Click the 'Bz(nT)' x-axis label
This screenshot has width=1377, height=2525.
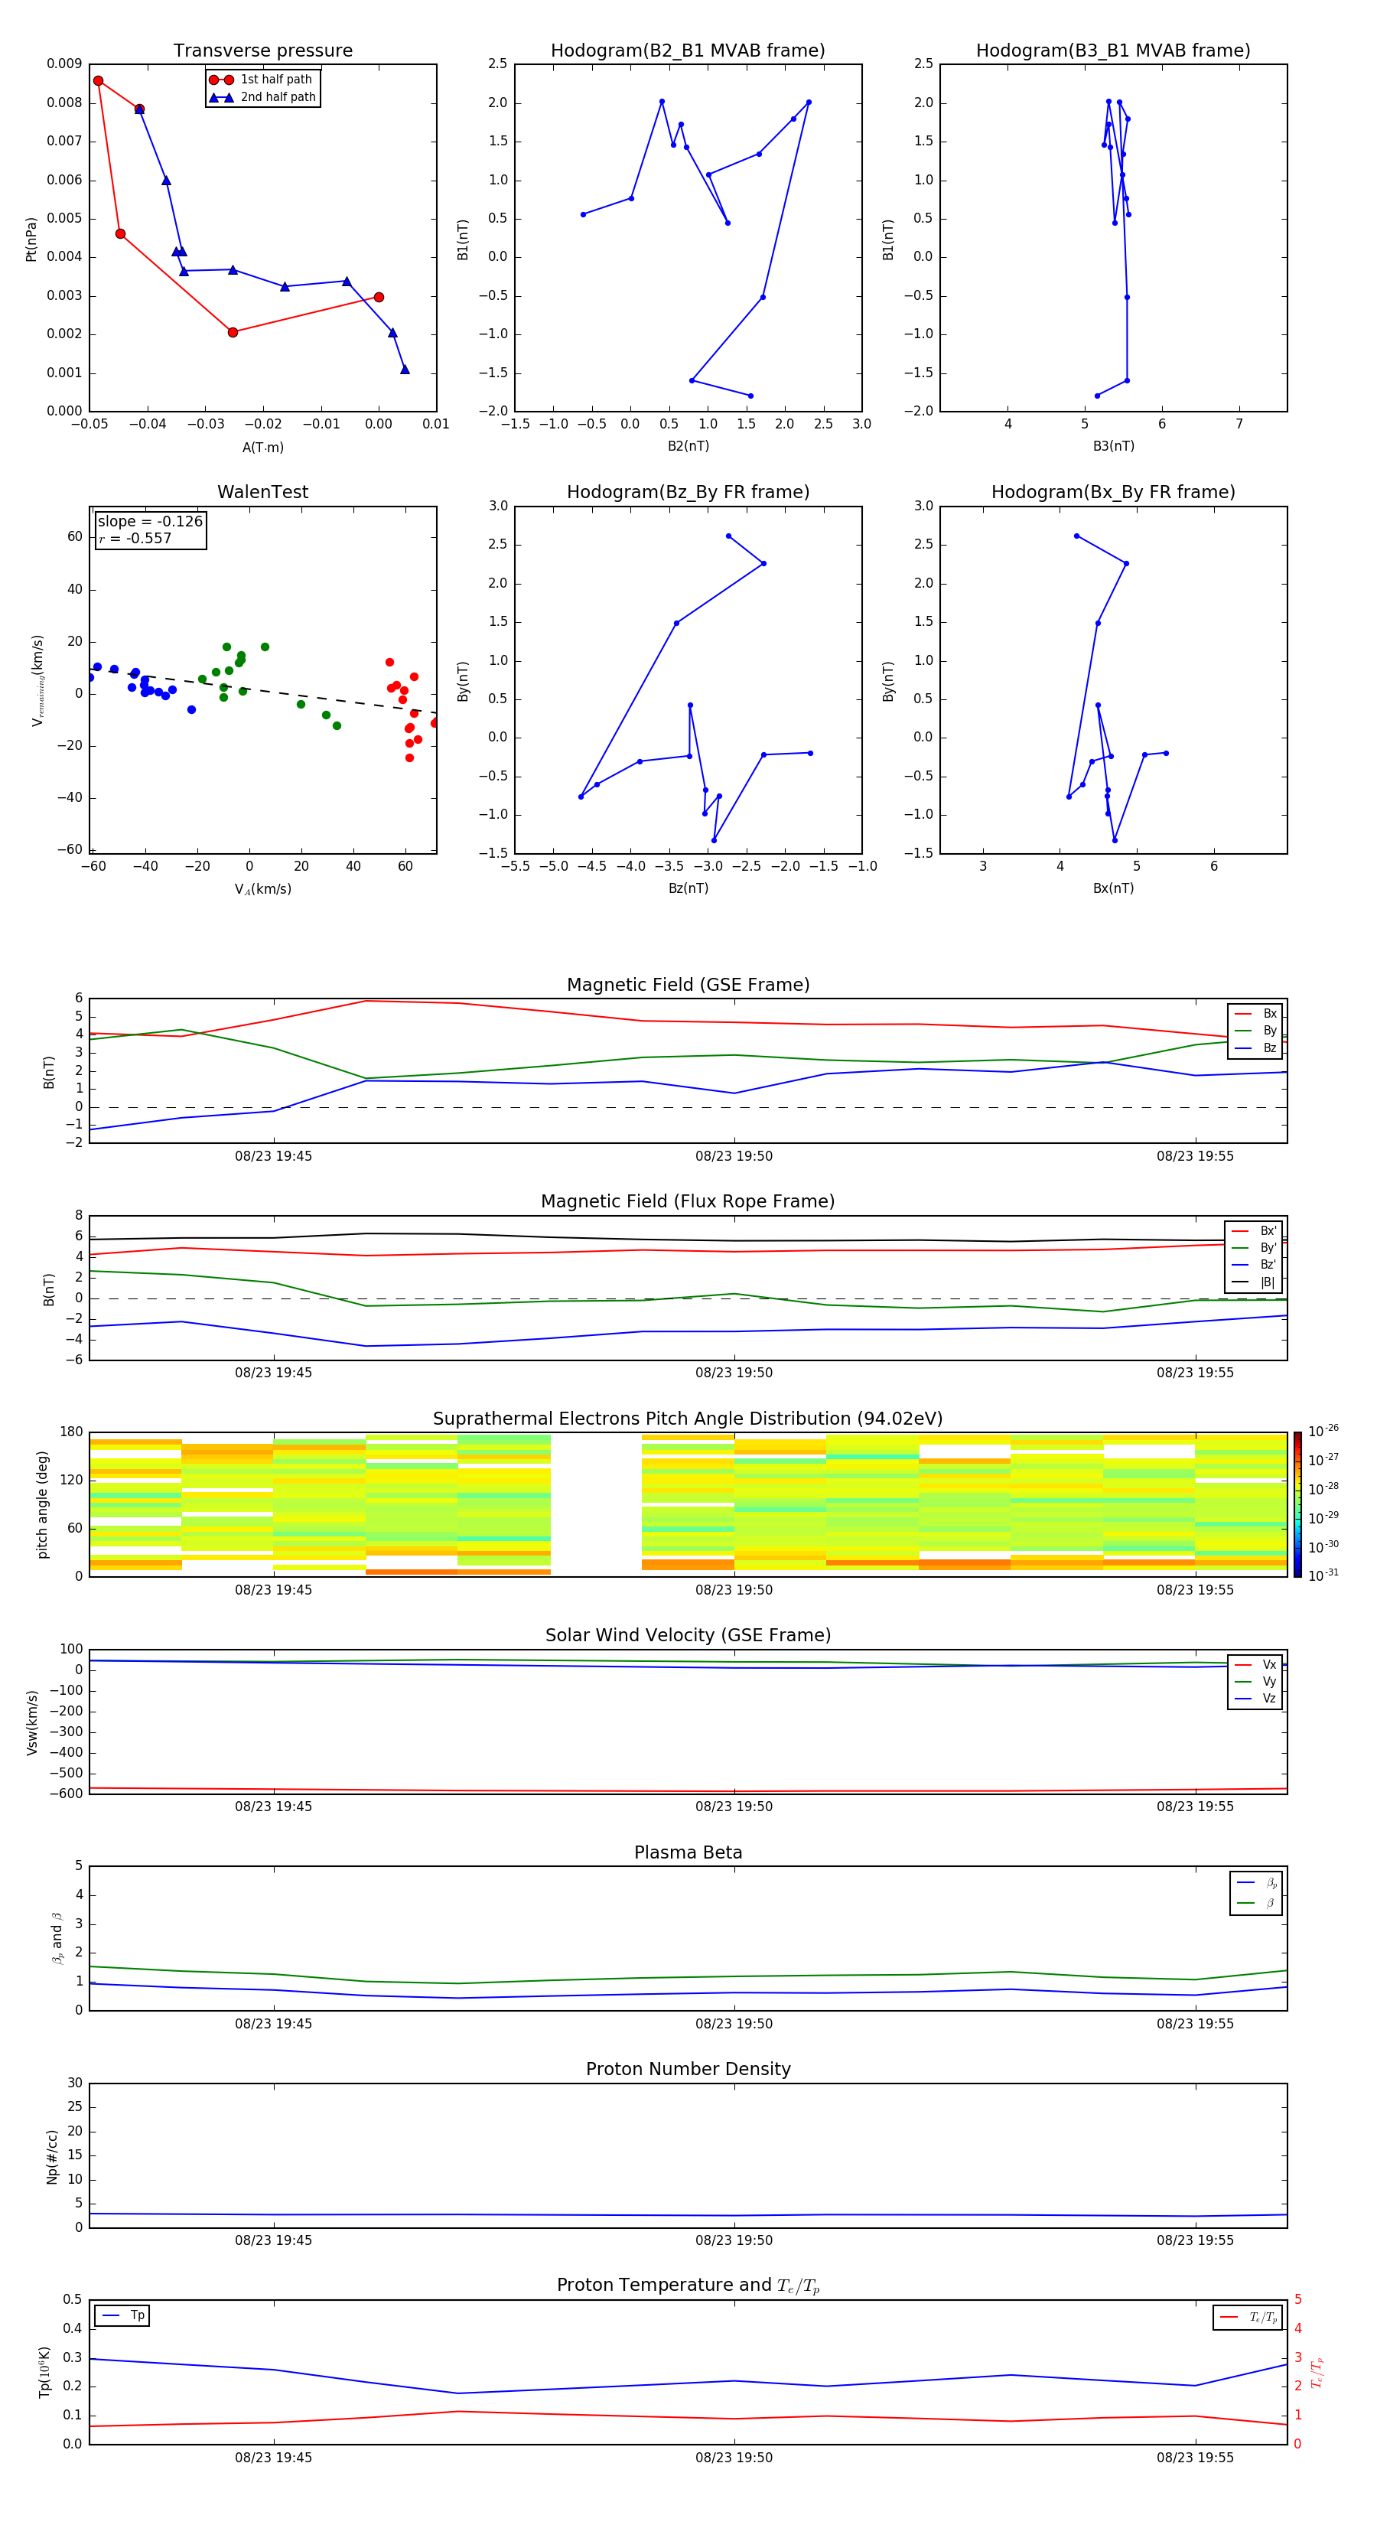pos(688,888)
